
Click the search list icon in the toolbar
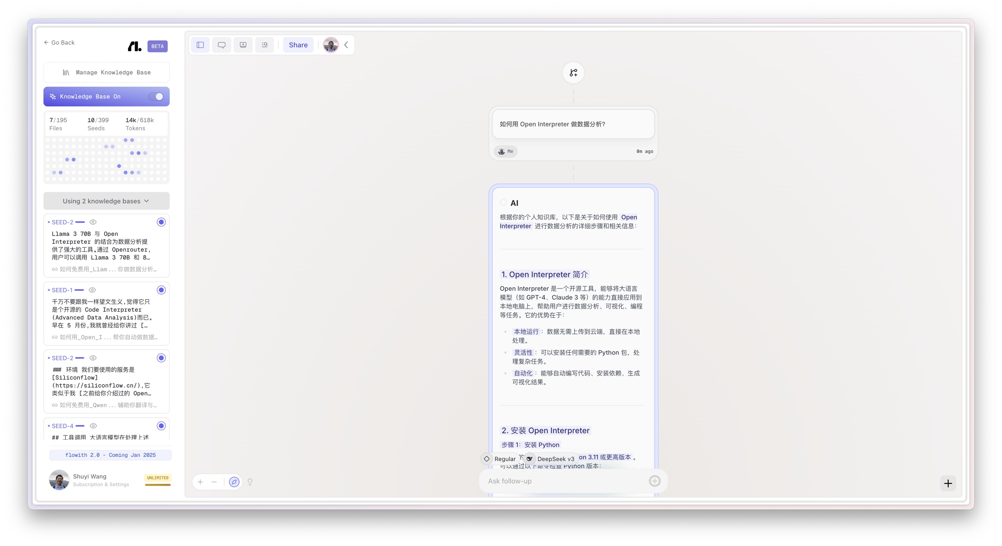pyautogui.click(x=265, y=45)
